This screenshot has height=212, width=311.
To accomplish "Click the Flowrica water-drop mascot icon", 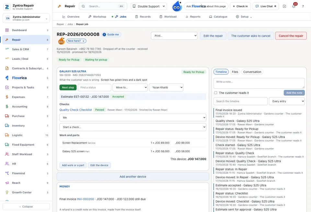I will [x=177, y=6].
